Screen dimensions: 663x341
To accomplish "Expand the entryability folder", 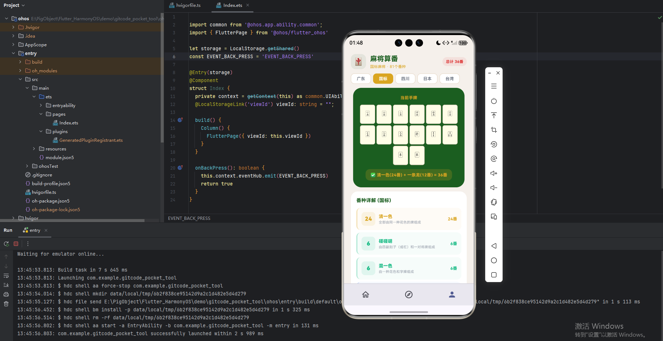I will click(x=41, y=105).
